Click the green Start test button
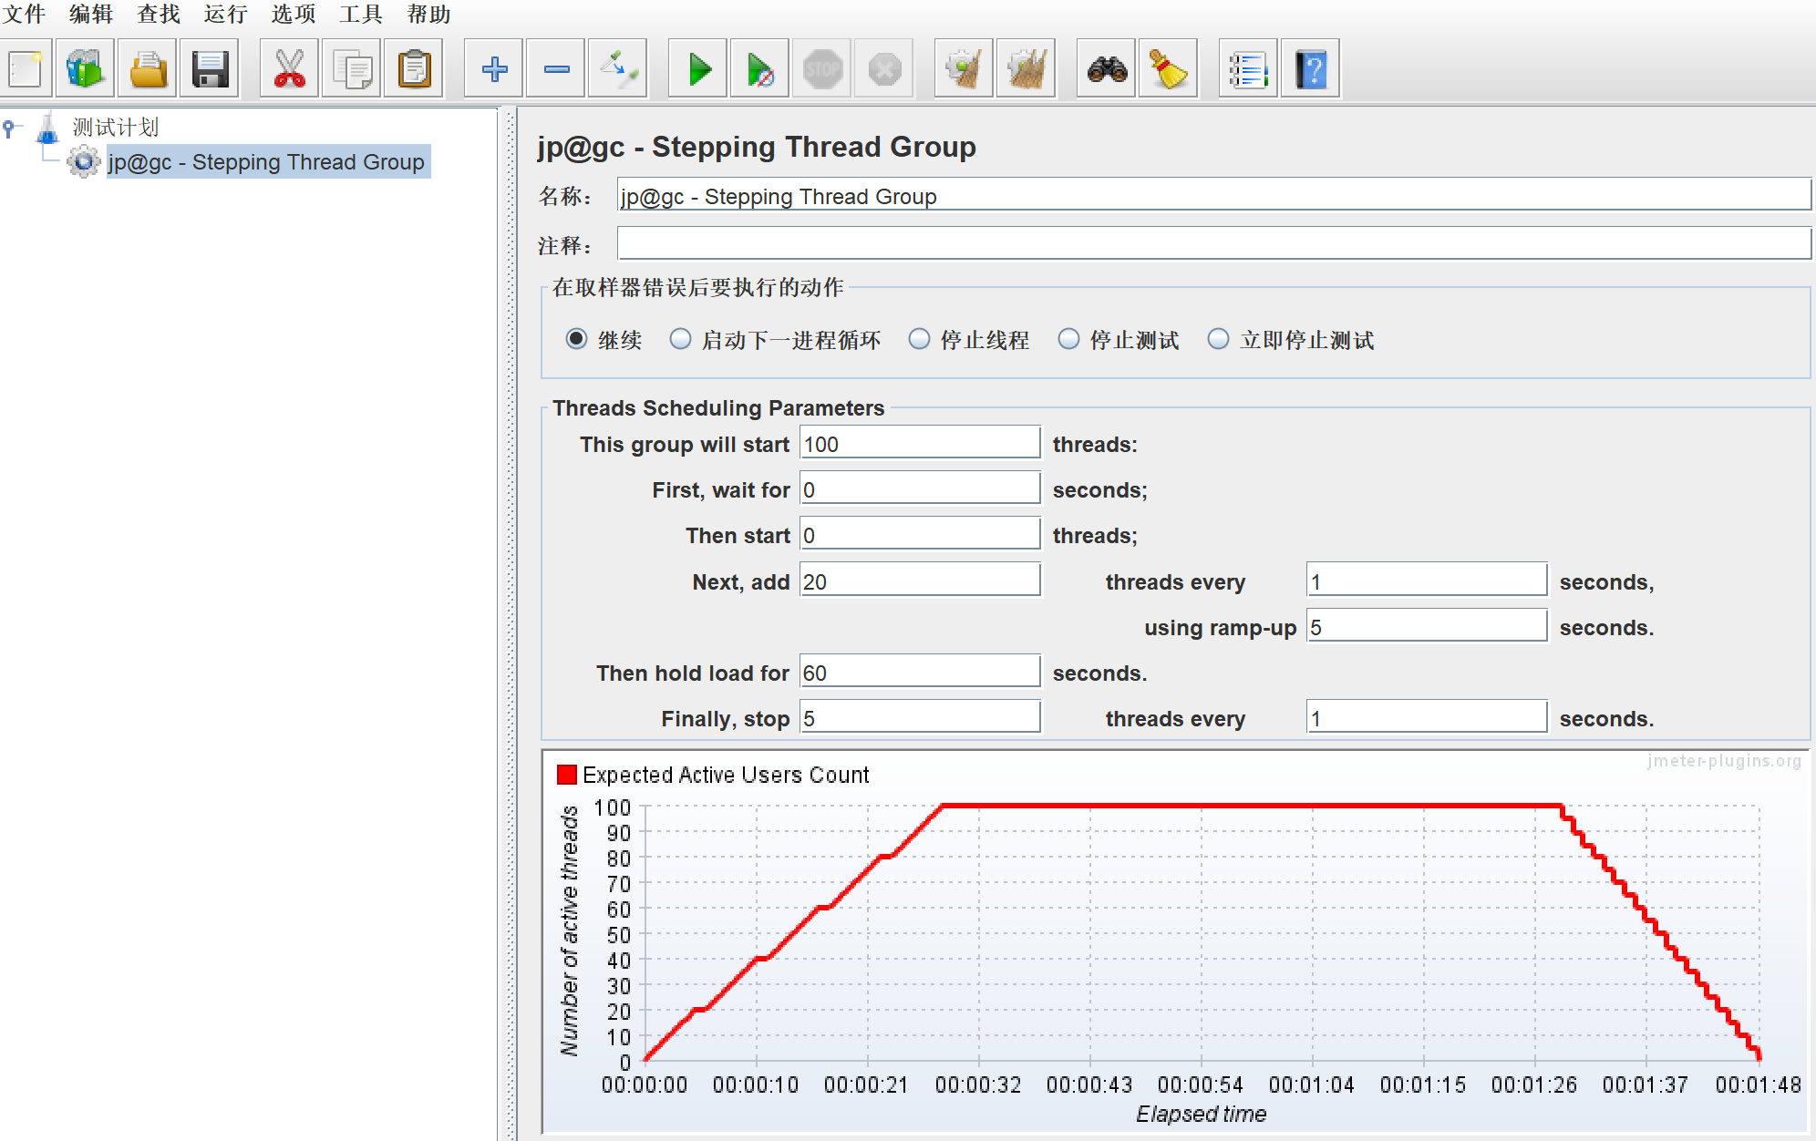 pyautogui.click(x=698, y=69)
